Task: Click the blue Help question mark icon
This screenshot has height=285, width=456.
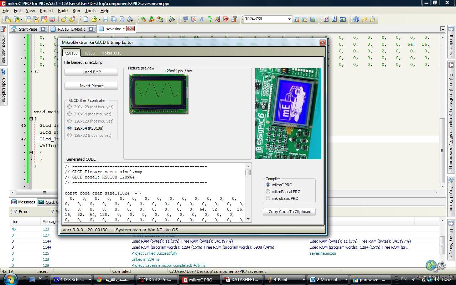Action: (x=356, y=19)
